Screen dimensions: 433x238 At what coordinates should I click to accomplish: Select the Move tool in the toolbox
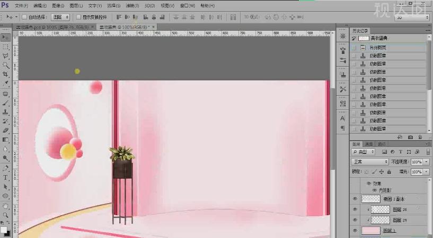[5, 37]
